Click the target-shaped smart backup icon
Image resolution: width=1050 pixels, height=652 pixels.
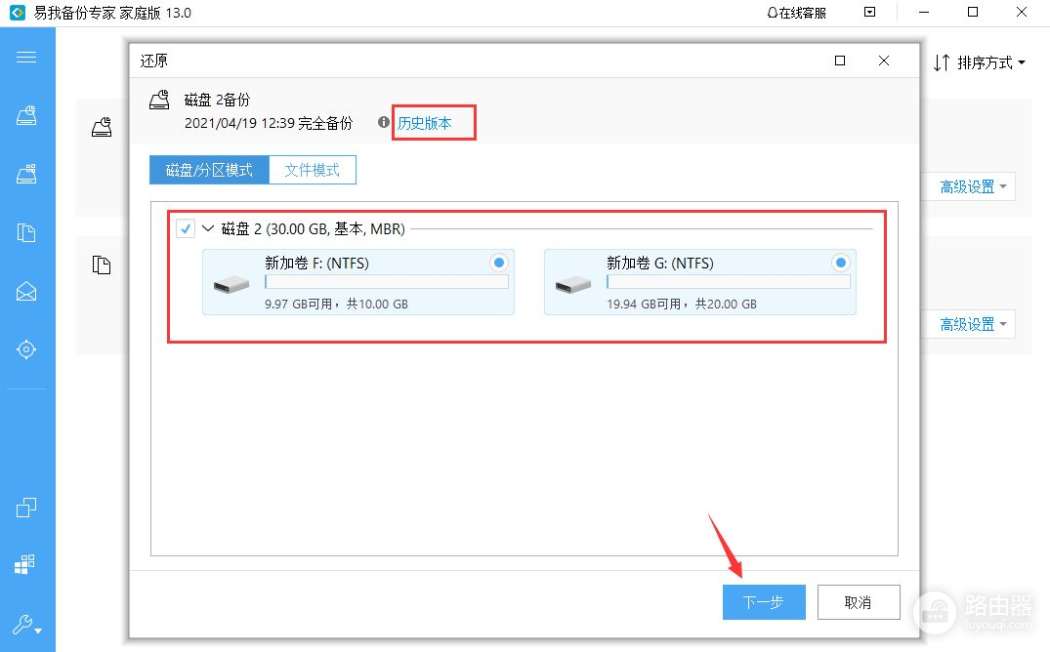(x=26, y=349)
